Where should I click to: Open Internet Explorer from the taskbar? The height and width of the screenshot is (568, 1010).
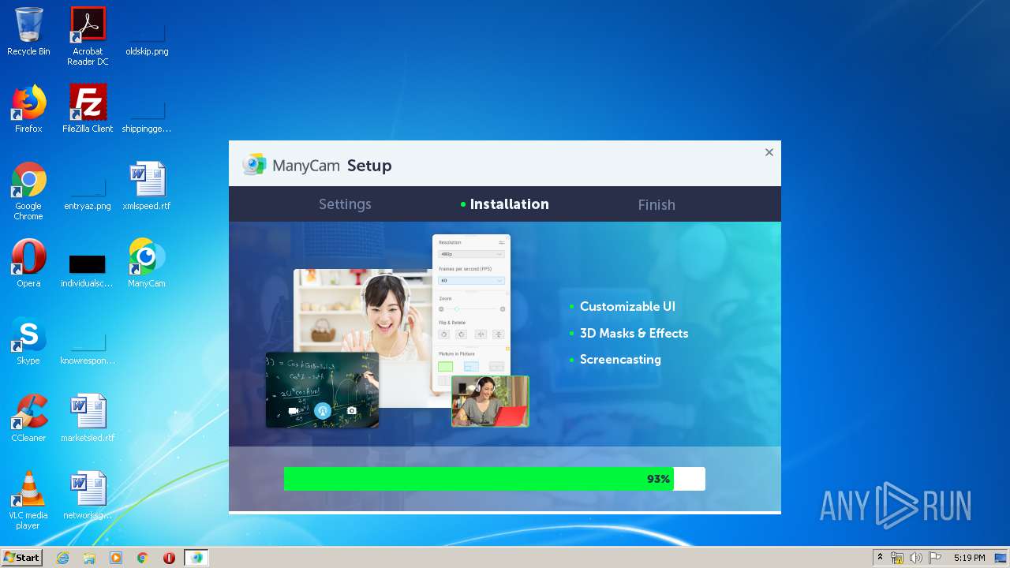click(x=62, y=558)
